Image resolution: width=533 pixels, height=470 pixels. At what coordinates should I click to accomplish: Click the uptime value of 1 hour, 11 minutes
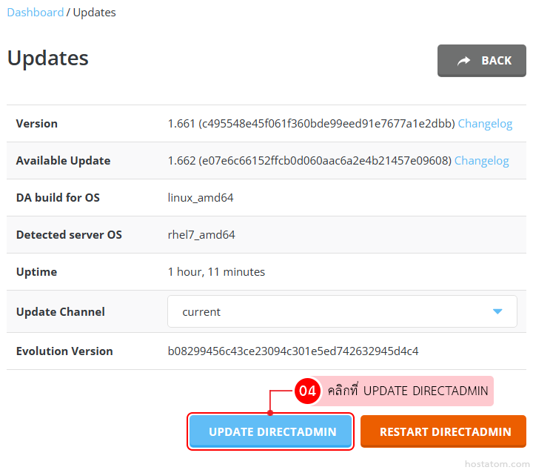(x=216, y=272)
